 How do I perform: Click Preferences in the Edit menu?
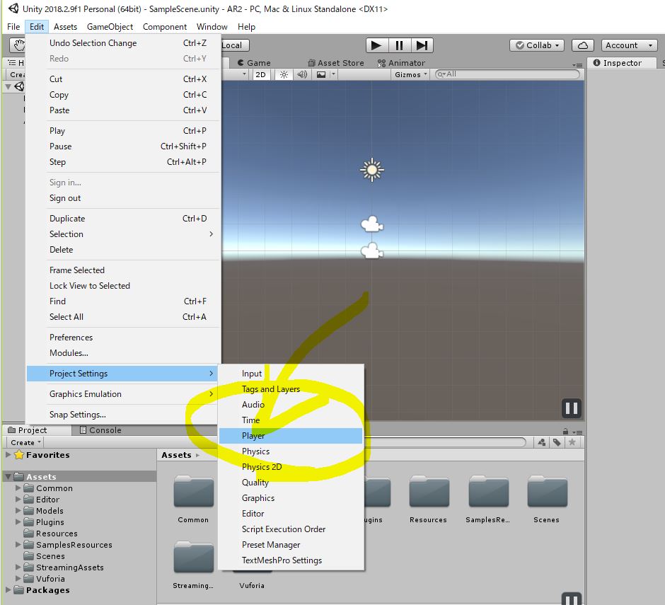pyautogui.click(x=123, y=338)
